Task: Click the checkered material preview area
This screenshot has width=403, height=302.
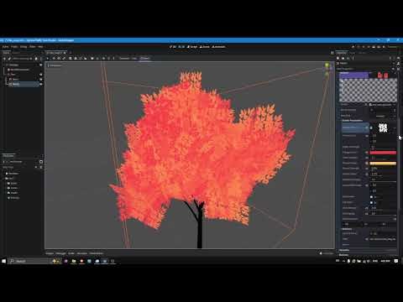Action: point(368,91)
